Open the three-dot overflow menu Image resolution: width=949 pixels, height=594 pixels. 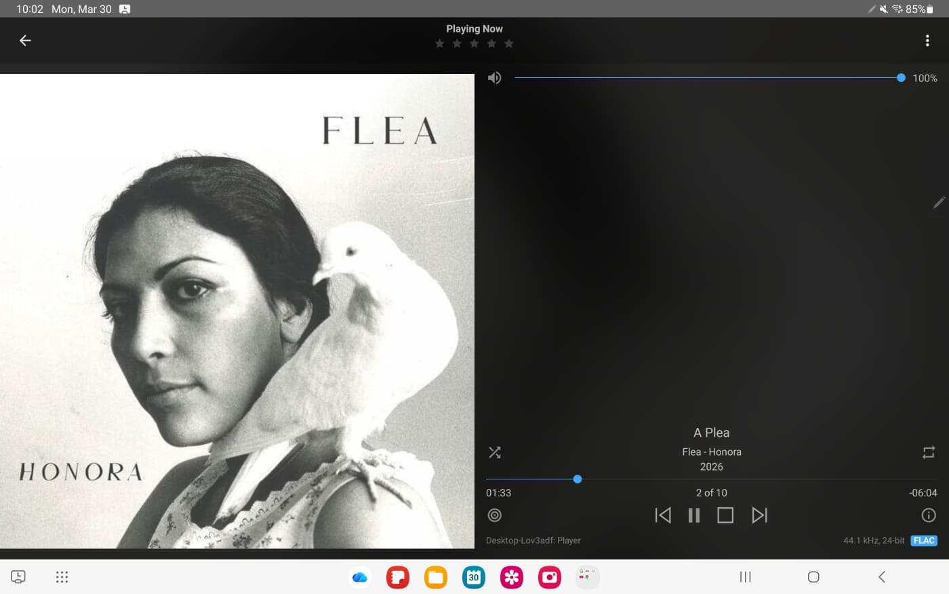(x=927, y=41)
